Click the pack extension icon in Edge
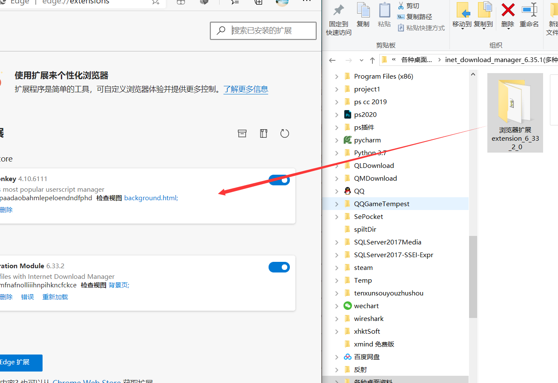Image resolution: width=558 pixels, height=383 pixels. 263,133
